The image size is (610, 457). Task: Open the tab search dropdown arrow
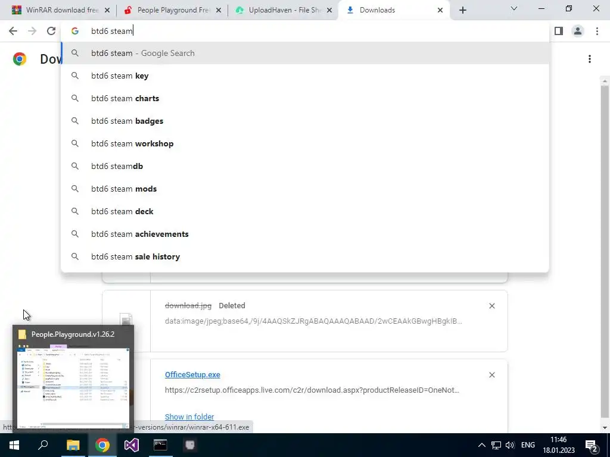tap(514, 8)
